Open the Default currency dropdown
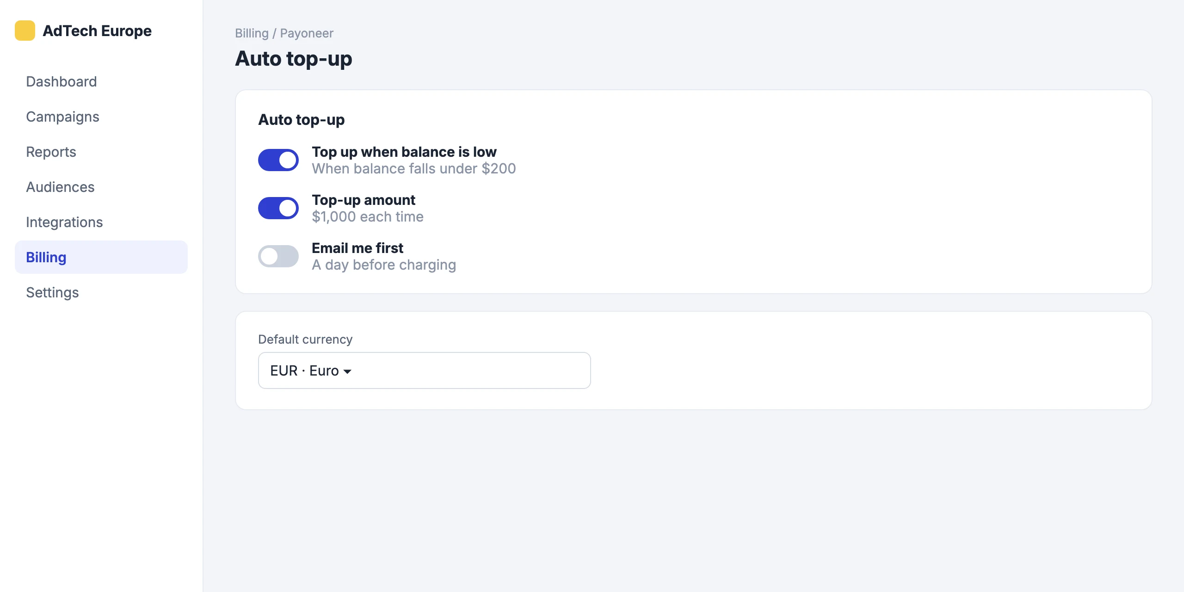This screenshot has height=592, width=1184. (x=424, y=370)
